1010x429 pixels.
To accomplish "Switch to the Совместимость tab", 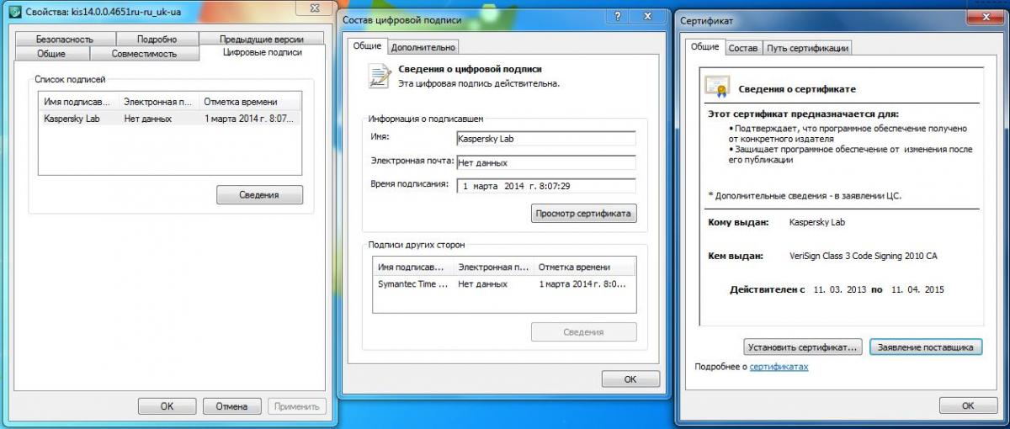I will (x=144, y=54).
